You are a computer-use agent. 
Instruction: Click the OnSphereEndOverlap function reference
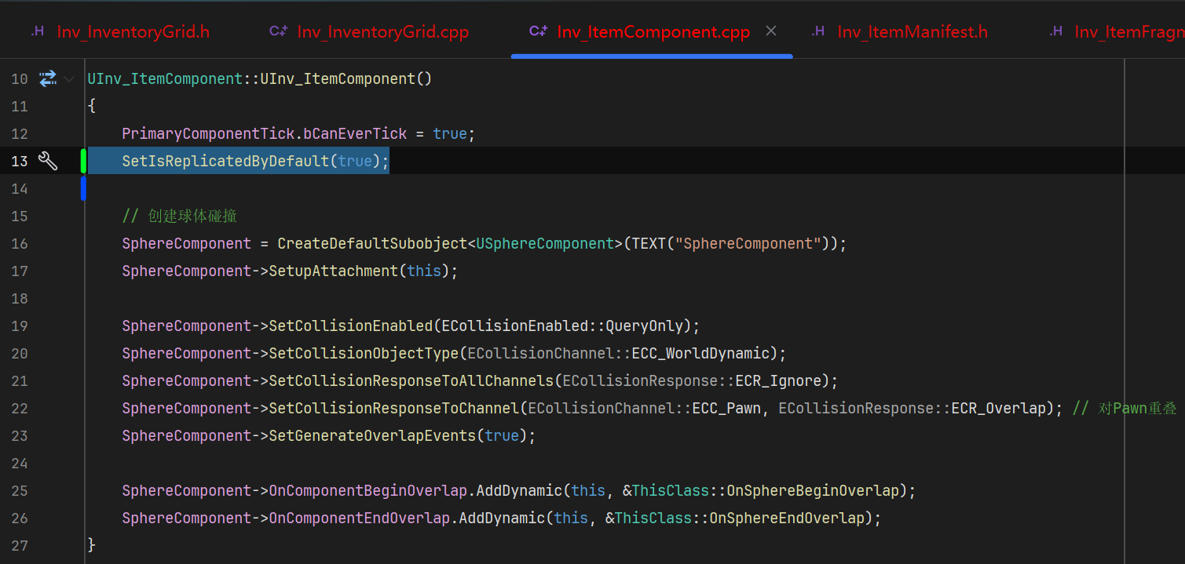click(787, 519)
